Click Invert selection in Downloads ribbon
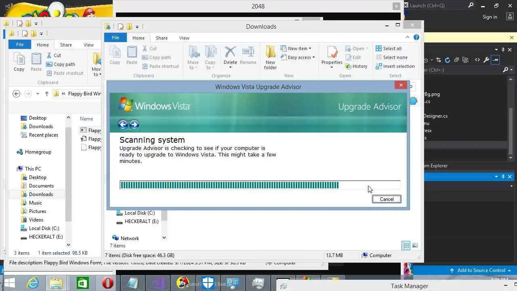Image resolution: width=517 pixels, height=291 pixels. (x=395, y=66)
